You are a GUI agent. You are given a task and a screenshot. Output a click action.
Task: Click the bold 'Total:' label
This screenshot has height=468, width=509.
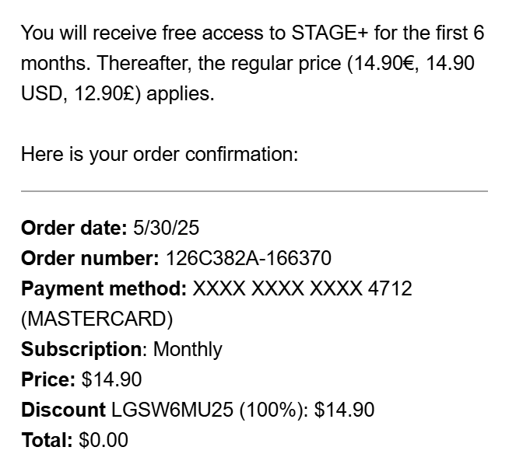pos(47,440)
